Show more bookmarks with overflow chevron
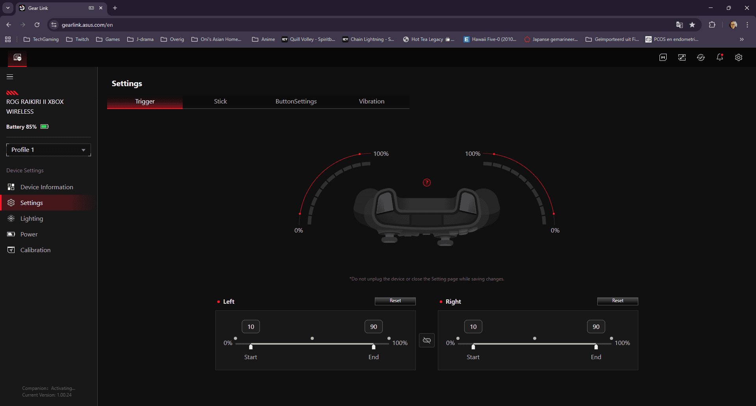Image resolution: width=756 pixels, height=406 pixels. point(742,39)
